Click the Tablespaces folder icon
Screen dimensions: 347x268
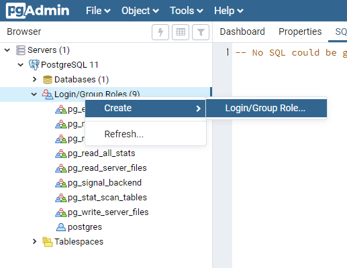[48, 242]
